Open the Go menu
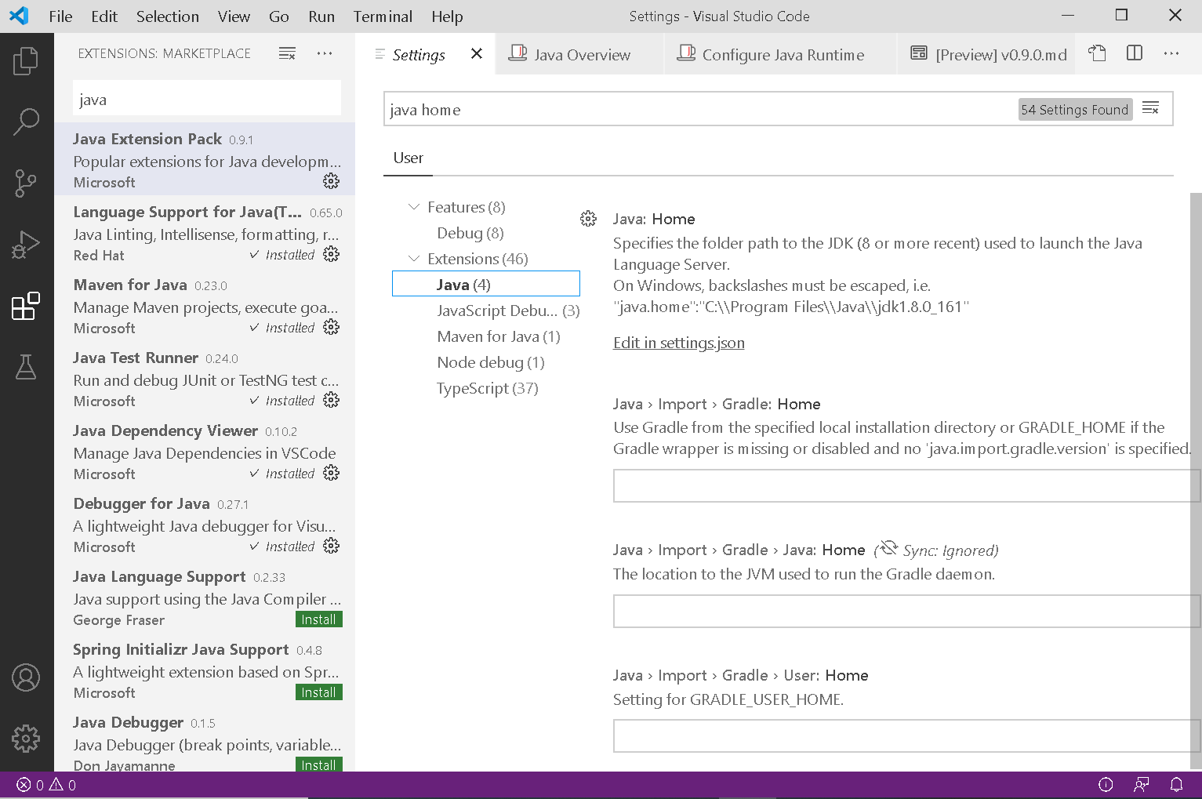Viewport: 1202px width, 799px height. (x=279, y=16)
